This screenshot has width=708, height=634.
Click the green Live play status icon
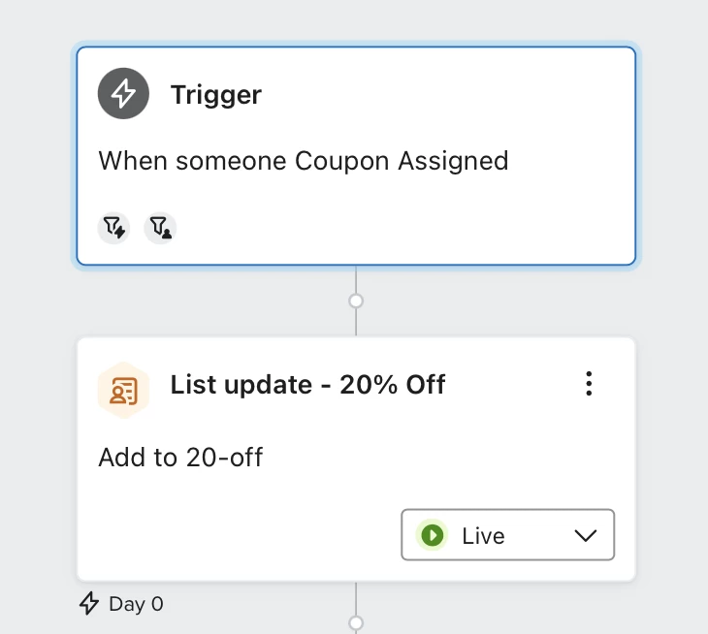(433, 535)
